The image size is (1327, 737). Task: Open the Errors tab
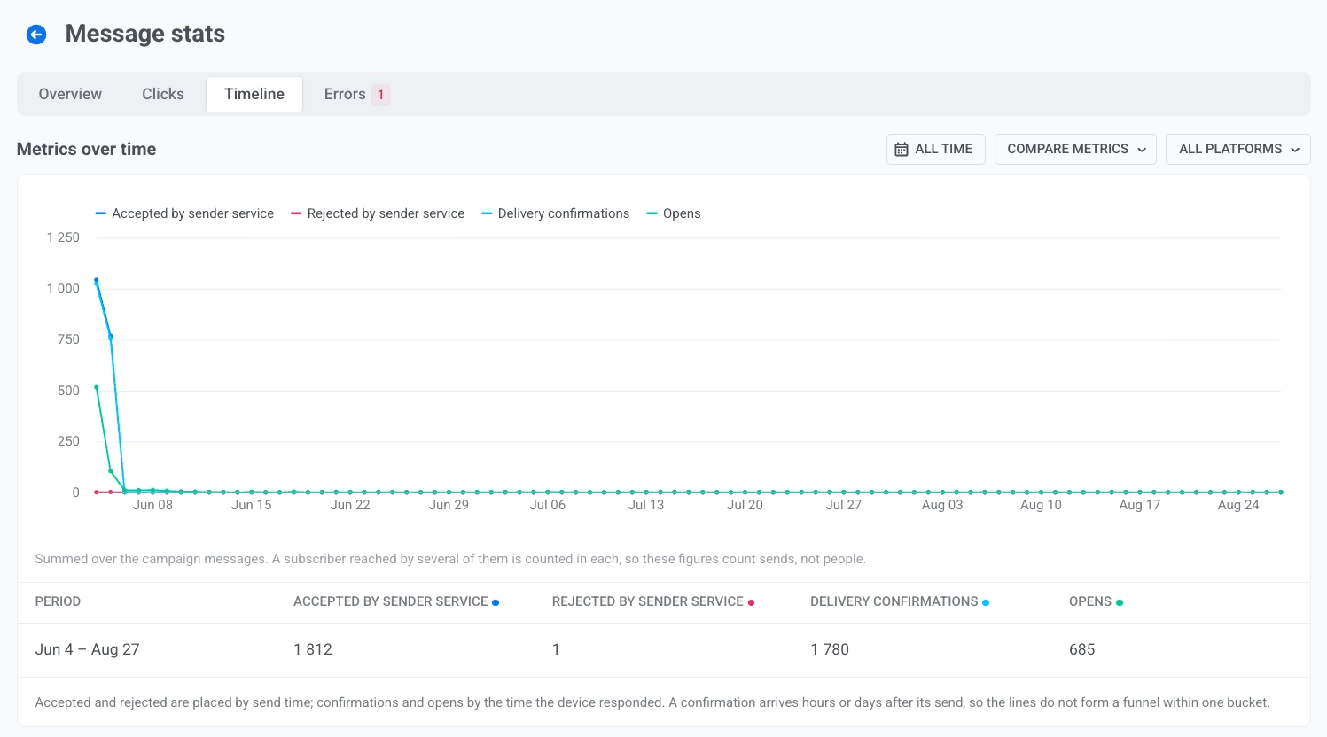coord(356,94)
